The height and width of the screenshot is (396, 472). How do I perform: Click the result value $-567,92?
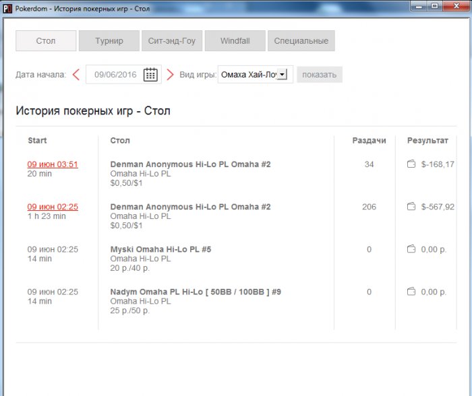pyautogui.click(x=438, y=207)
